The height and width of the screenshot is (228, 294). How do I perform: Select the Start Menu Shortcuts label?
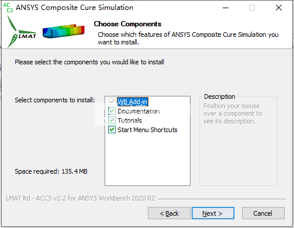(x=147, y=130)
